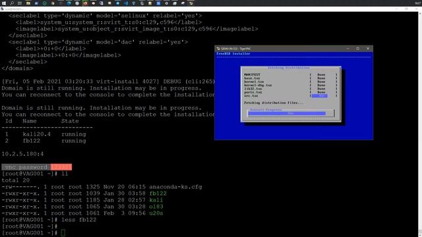Click the terminal vertical scrollbar

420,124
